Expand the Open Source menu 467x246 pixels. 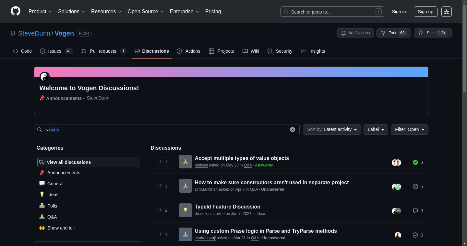point(146,12)
